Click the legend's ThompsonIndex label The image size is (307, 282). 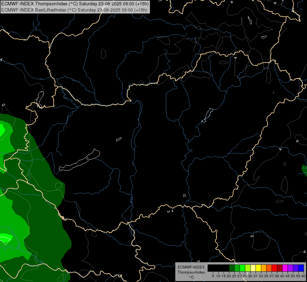coord(191,272)
